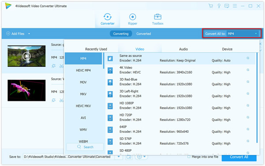
Task: Switch to the Converter module
Action: pyautogui.click(x=107, y=19)
